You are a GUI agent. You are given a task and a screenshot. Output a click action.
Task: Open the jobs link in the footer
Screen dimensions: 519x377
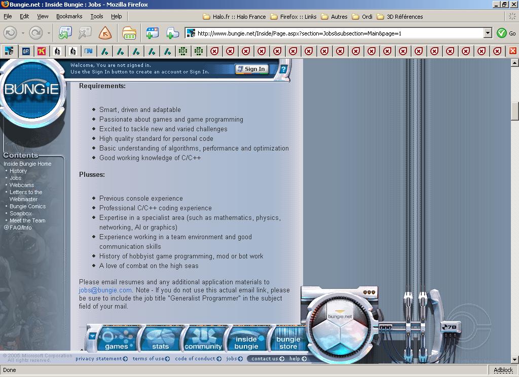point(234,358)
